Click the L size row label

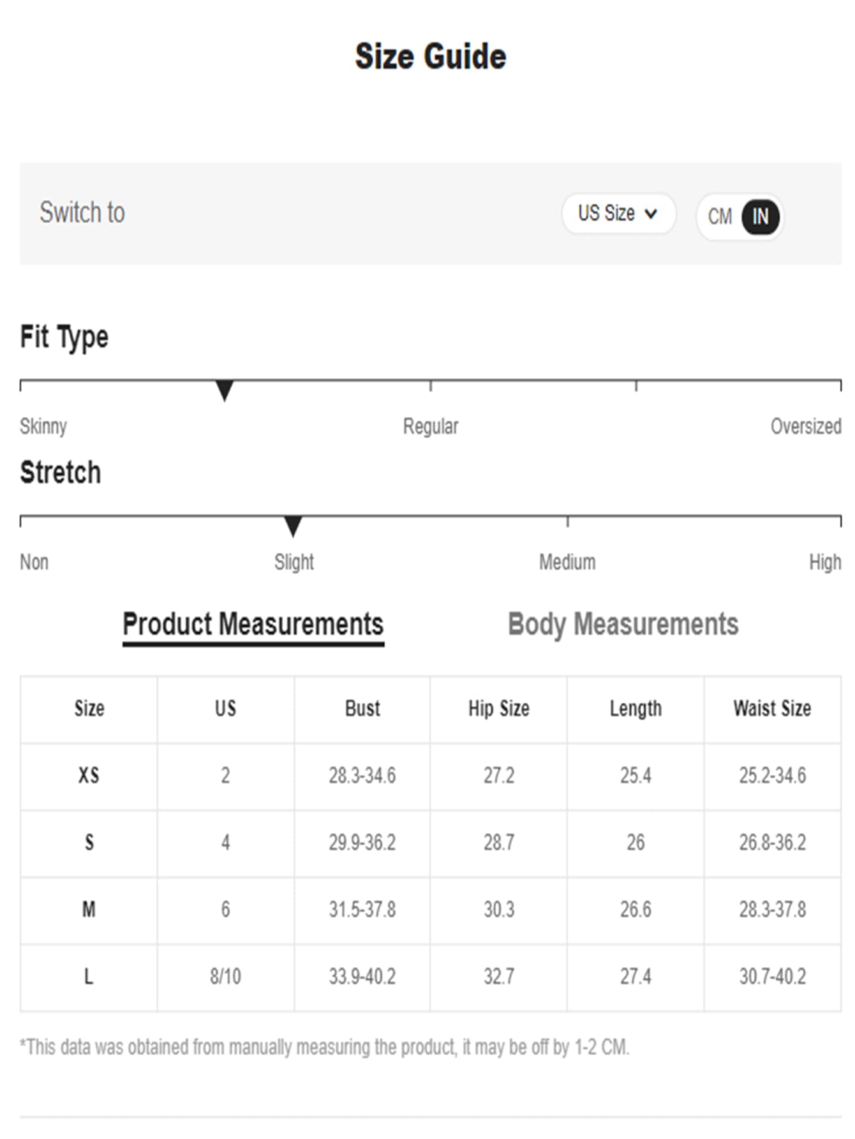(x=89, y=976)
